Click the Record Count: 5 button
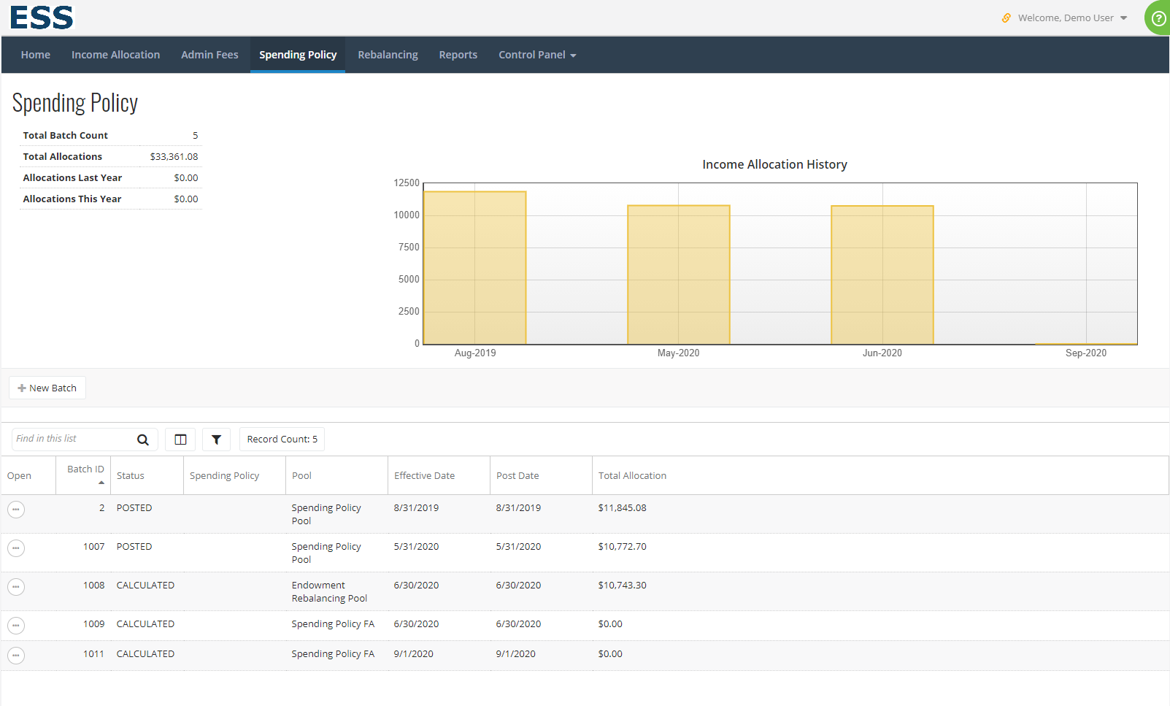 (282, 439)
